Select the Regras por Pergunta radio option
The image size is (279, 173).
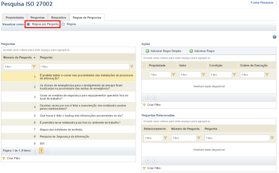click(x=28, y=24)
